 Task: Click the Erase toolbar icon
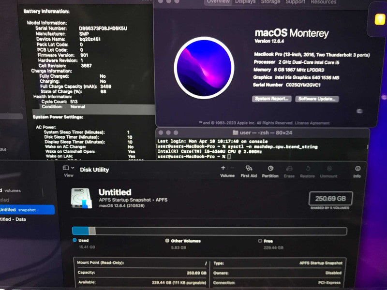[289, 169]
